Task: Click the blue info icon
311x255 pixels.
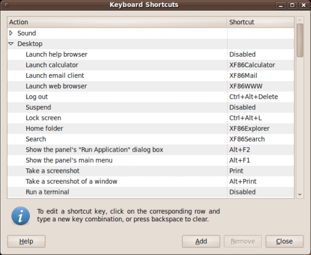Action: (21, 216)
